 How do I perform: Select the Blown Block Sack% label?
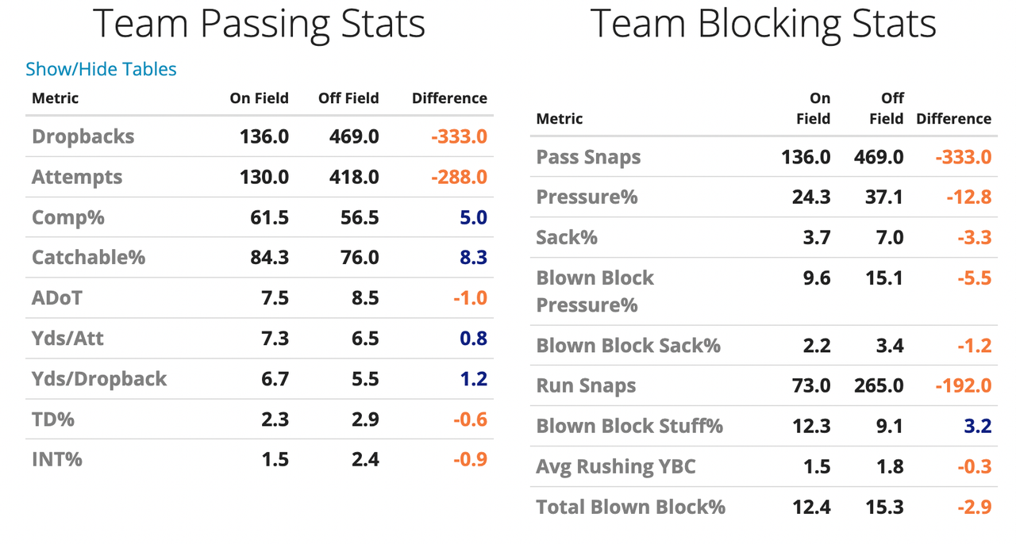[629, 346]
